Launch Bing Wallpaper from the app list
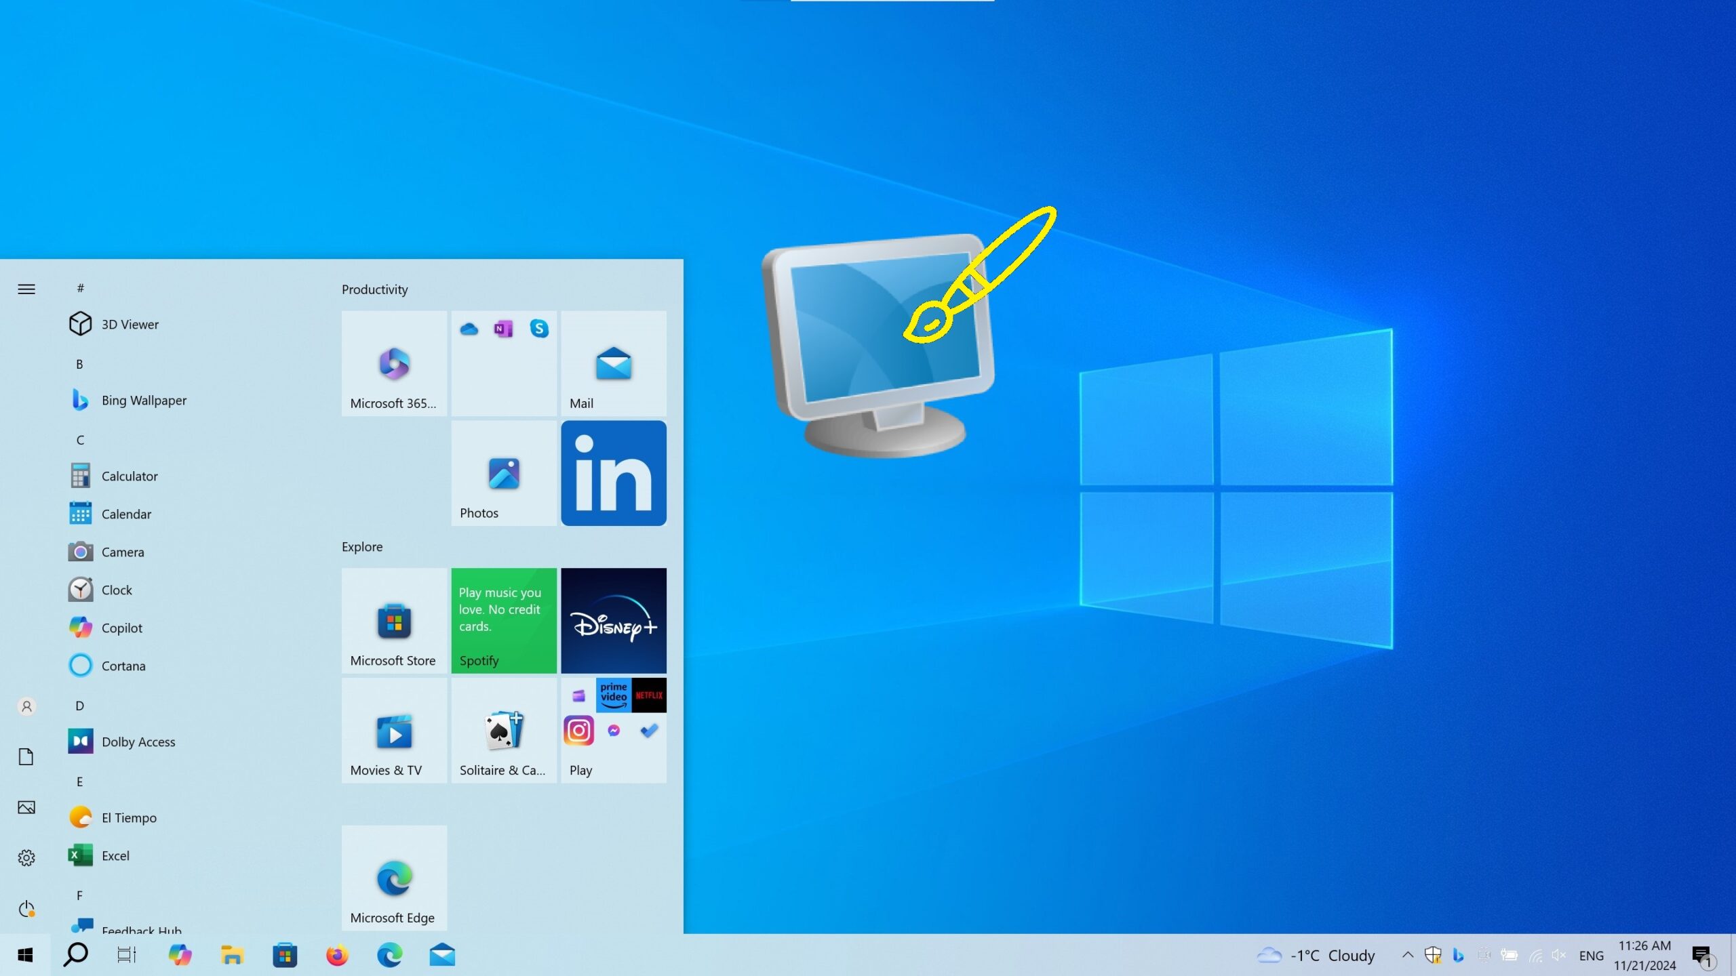 click(x=143, y=400)
